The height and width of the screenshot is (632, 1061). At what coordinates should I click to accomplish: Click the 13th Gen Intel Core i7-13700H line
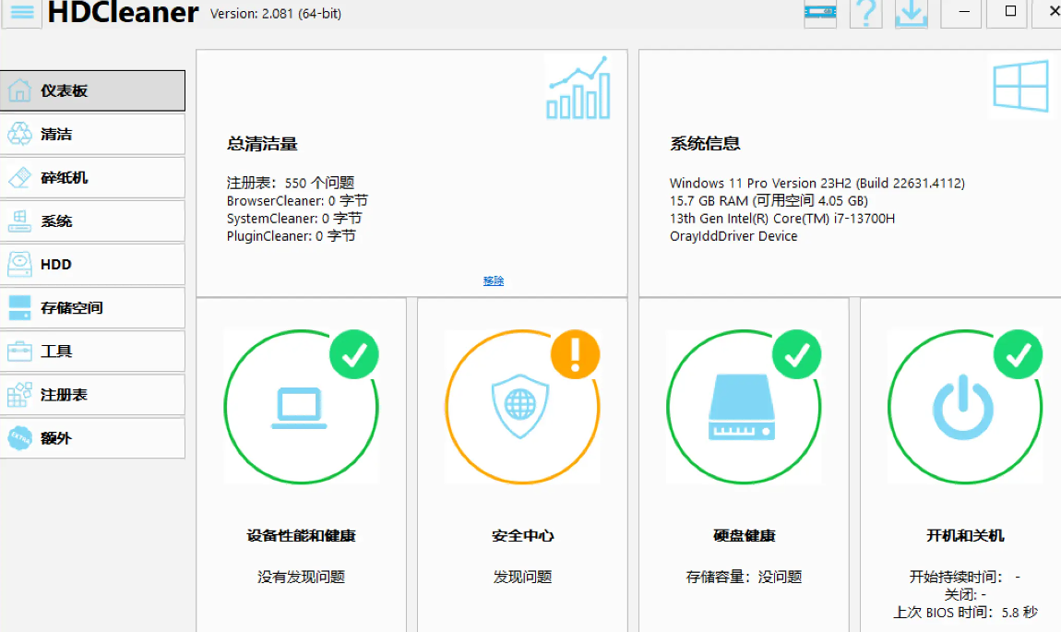tap(782, 219)
